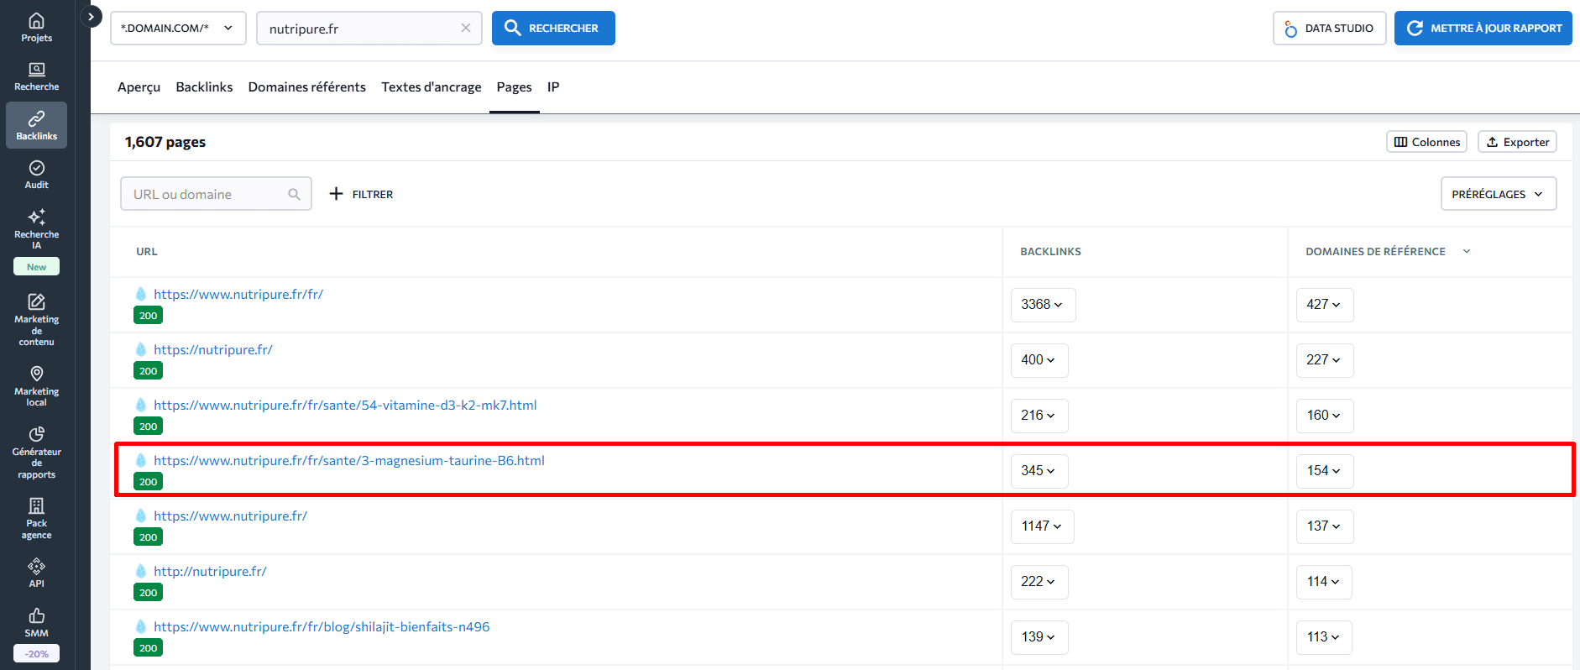Click METTRE À JOUR RAPPORT button
1580x670 pixels.
[1483, 28]
